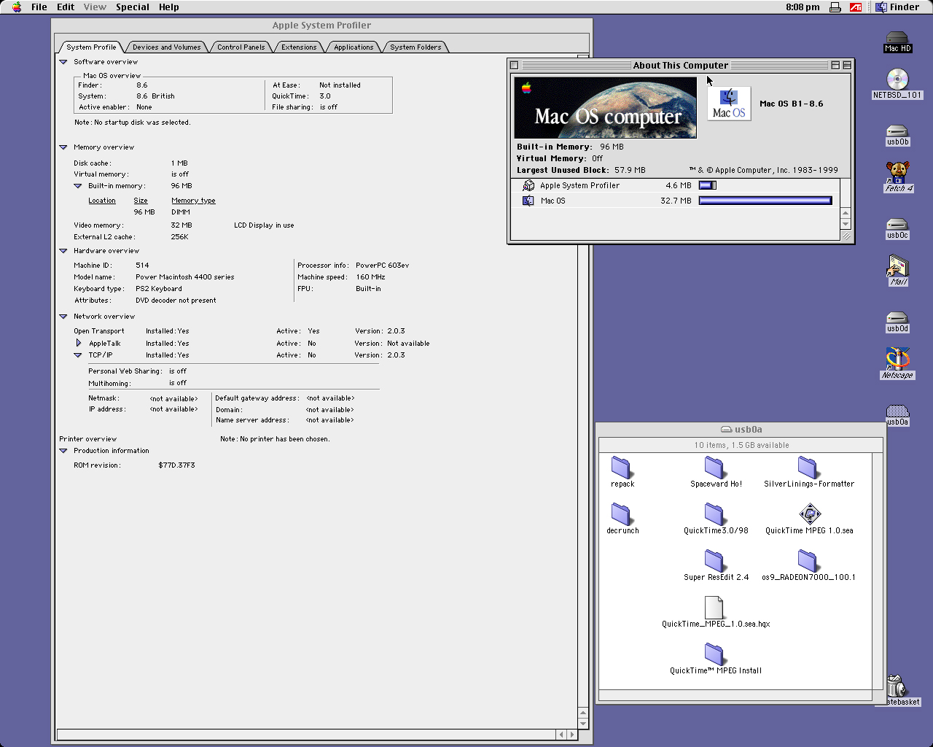This screenshot has height=747, width=933.
Task: Open the File menu
Action: click(39, 7)
